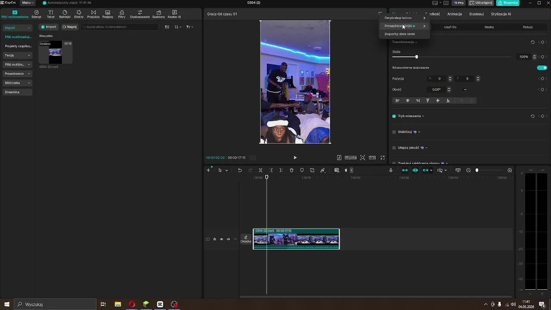Click the Eksportuj button
This screenshot has height=310, width=551.
click(508, 3)
